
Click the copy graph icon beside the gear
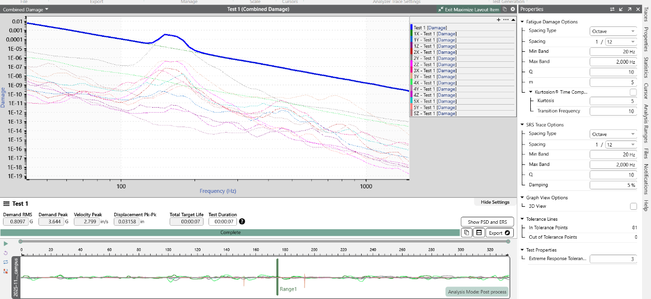point(505,9)
